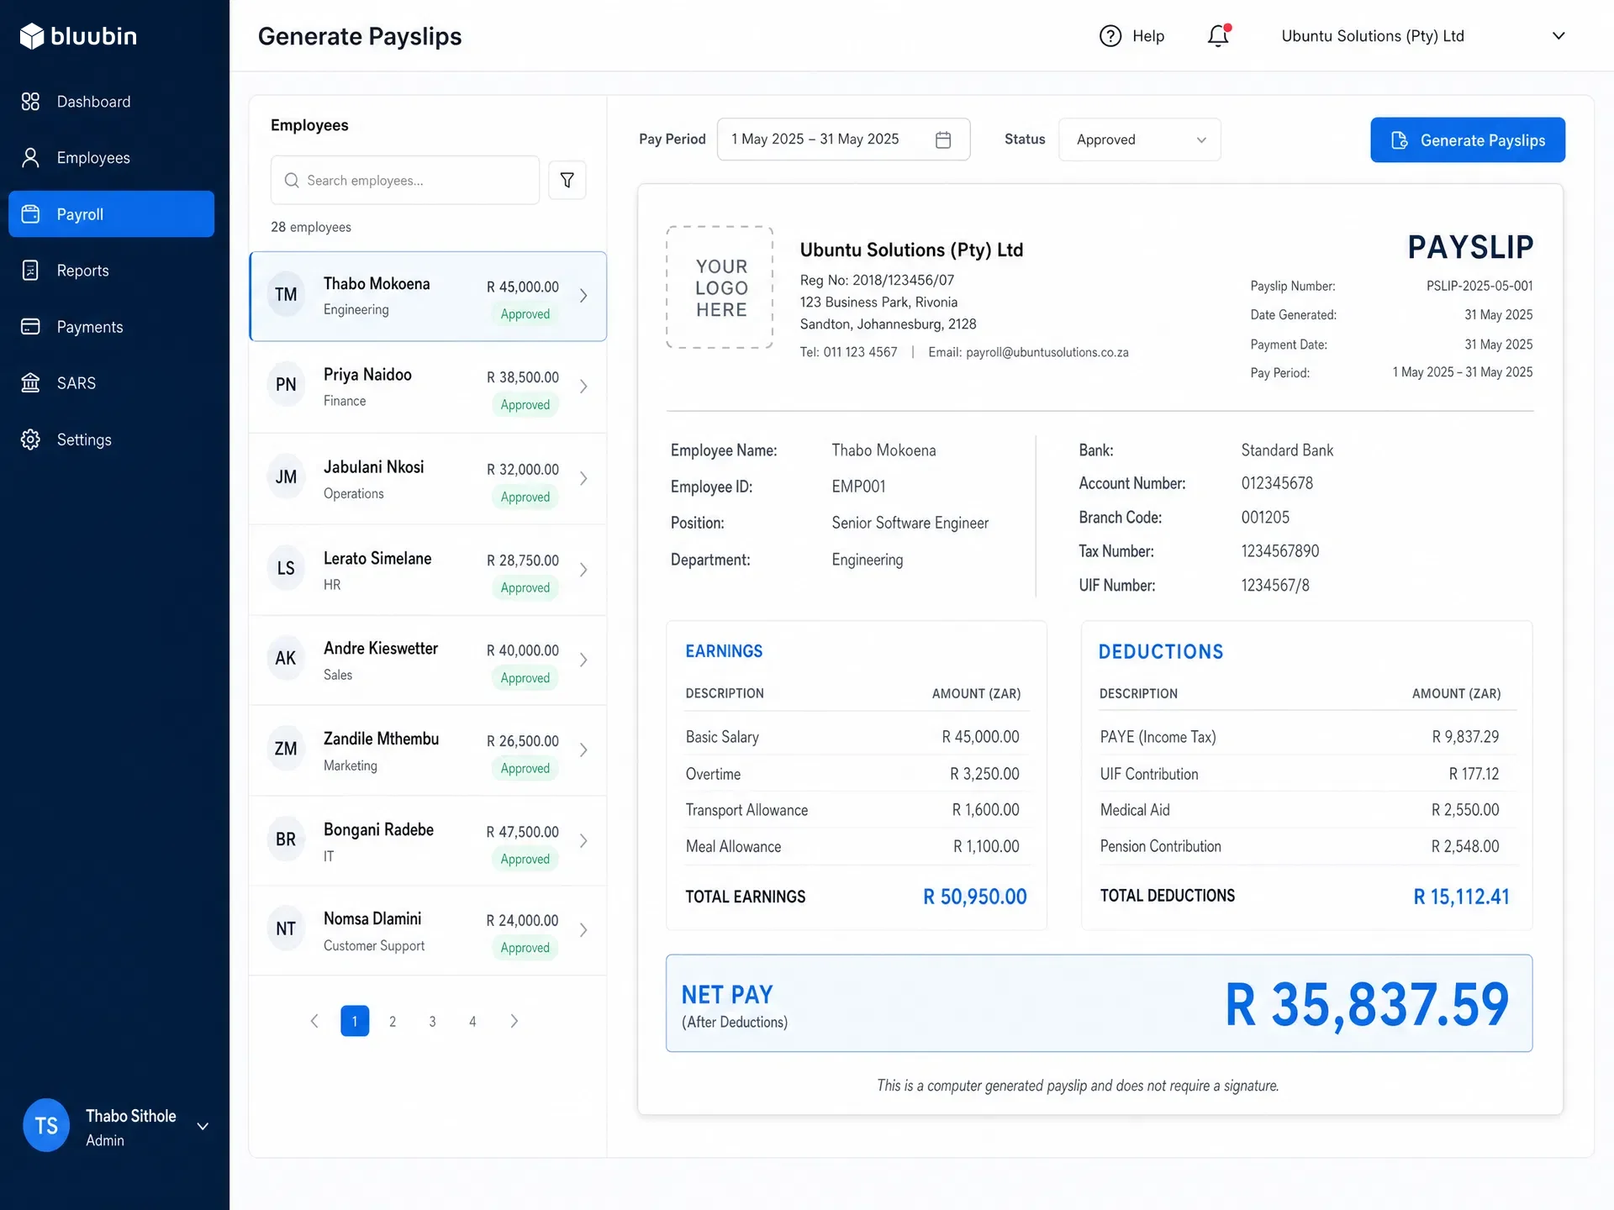
Task: Expand Jabulani Nkosi row chevron
Action: (583, 478)
